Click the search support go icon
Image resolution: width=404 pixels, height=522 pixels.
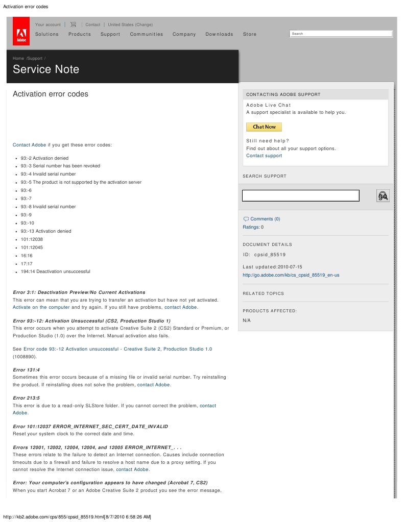pos(383,195)
